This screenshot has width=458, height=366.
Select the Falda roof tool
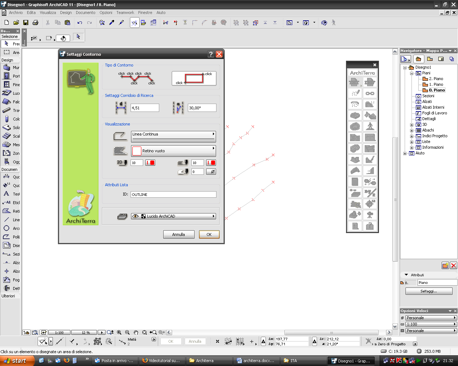[10, 102]
